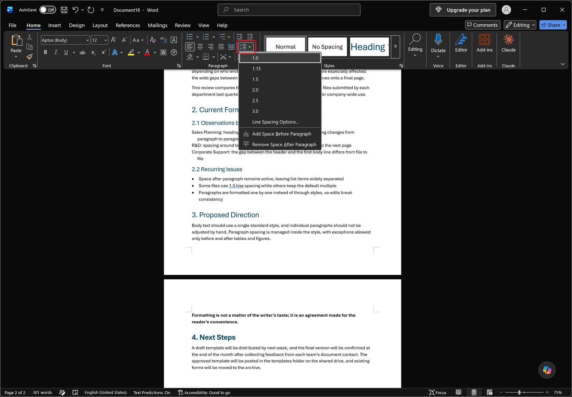Screen dimensions: 572x397
Task: Click the Accessibility: Good to go status
Action: (x=204, y=392)
